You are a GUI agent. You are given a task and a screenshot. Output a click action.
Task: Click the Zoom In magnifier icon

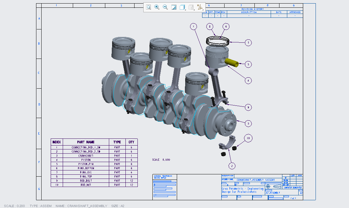tap(157, 7)
